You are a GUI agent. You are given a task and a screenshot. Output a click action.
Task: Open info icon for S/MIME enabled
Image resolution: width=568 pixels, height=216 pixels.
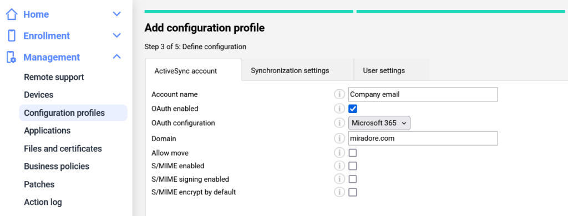(339, 166)
